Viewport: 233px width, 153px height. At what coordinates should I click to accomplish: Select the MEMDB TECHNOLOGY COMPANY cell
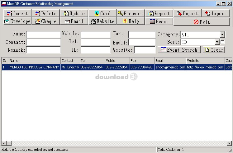click(35, 67)
